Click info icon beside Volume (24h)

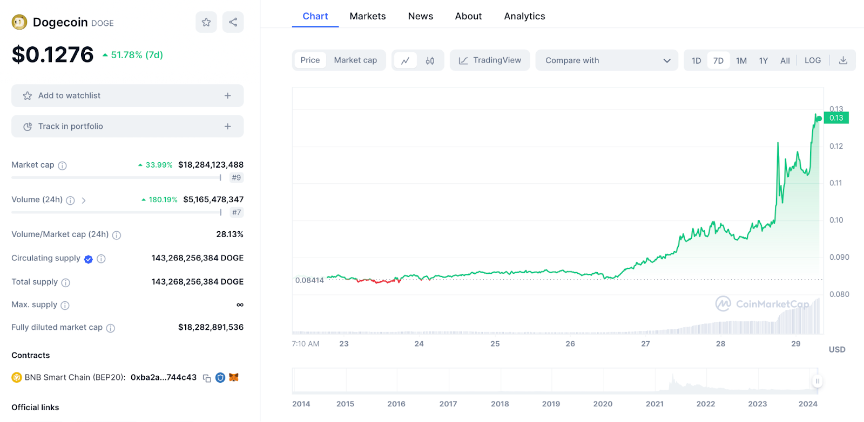pyautogui.click(x=70, y=200)
